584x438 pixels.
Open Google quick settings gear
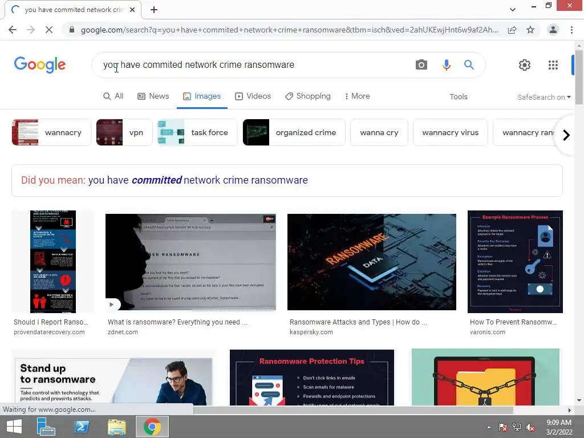coord(525,65)
